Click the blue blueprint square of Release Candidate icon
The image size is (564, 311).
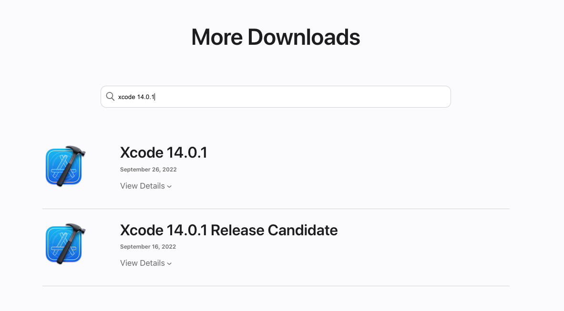click(x=63, y=244)
